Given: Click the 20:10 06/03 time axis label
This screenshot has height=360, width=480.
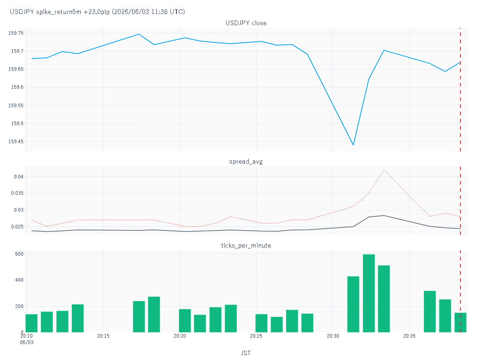Looking at the screenshot, I should (x=27, y=339).
